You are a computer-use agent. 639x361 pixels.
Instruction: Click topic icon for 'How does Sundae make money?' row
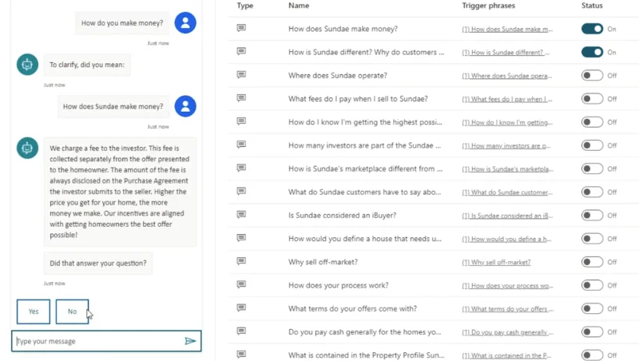[x=241, y=28]
